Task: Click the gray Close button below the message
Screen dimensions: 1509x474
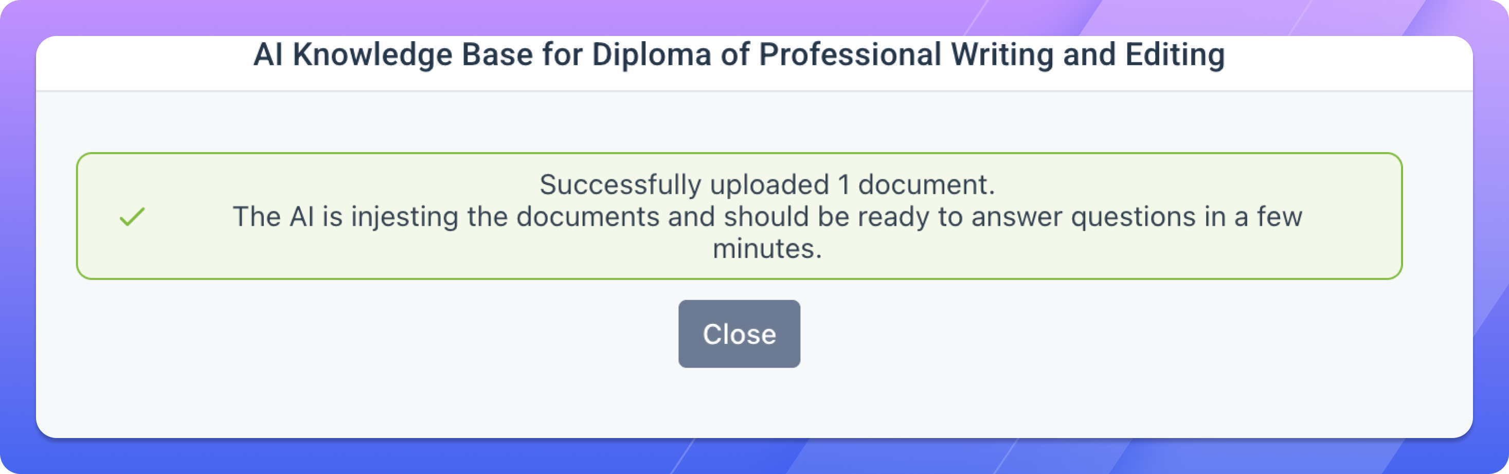Action: click(739, 333)
